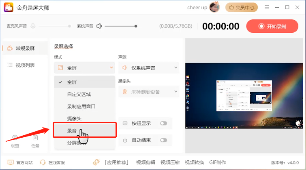Switch to 常规录屏 tab

[25, 48]
